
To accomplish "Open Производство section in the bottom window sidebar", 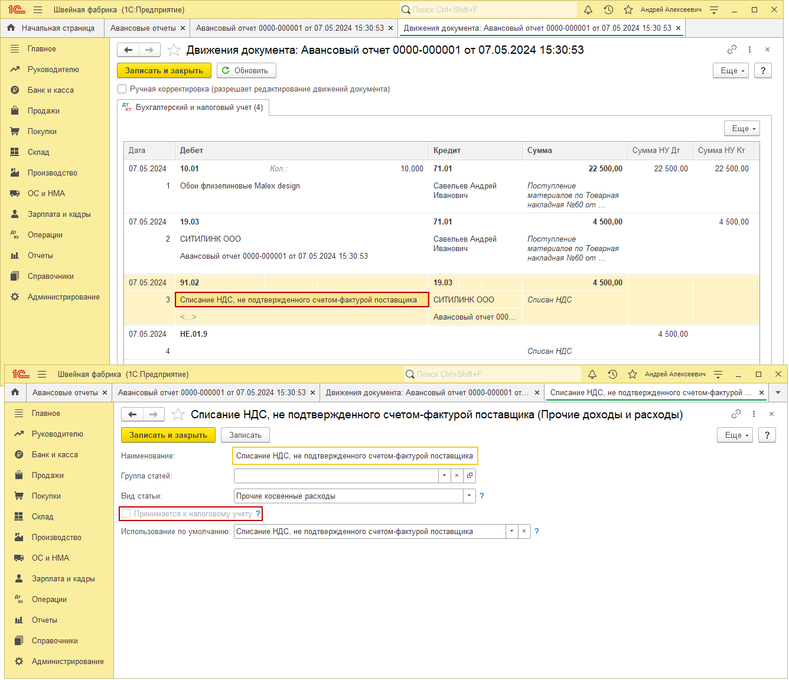I will point(57,537).
